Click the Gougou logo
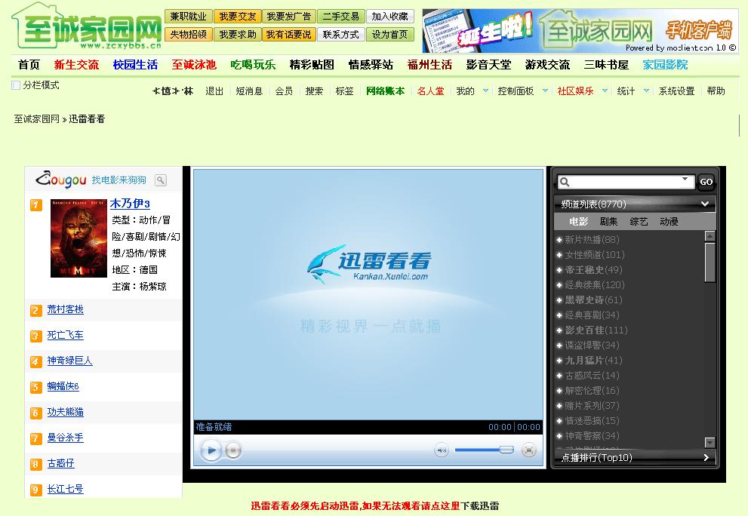The width and height of the screenshot is (748, 516). [61, 180]
